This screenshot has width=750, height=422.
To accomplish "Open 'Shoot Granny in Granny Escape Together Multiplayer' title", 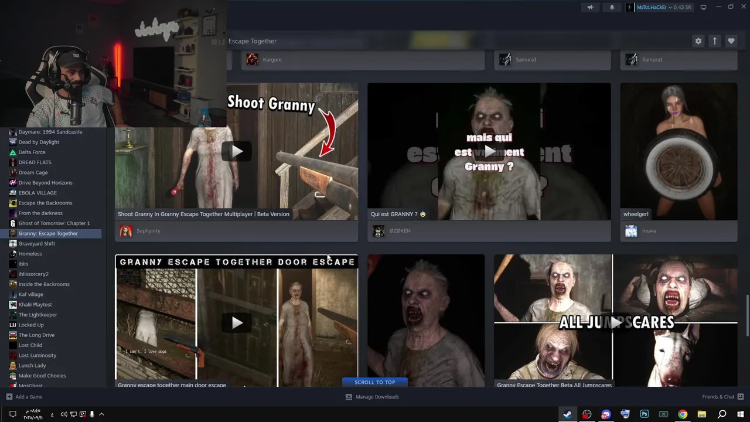I will pyautogui.click(x=203, y=214).
